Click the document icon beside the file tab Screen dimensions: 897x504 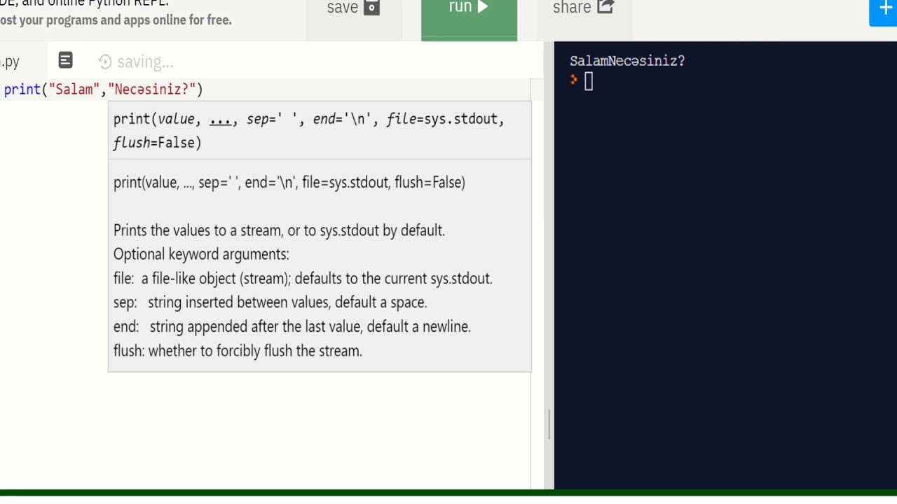click(65, 61)
